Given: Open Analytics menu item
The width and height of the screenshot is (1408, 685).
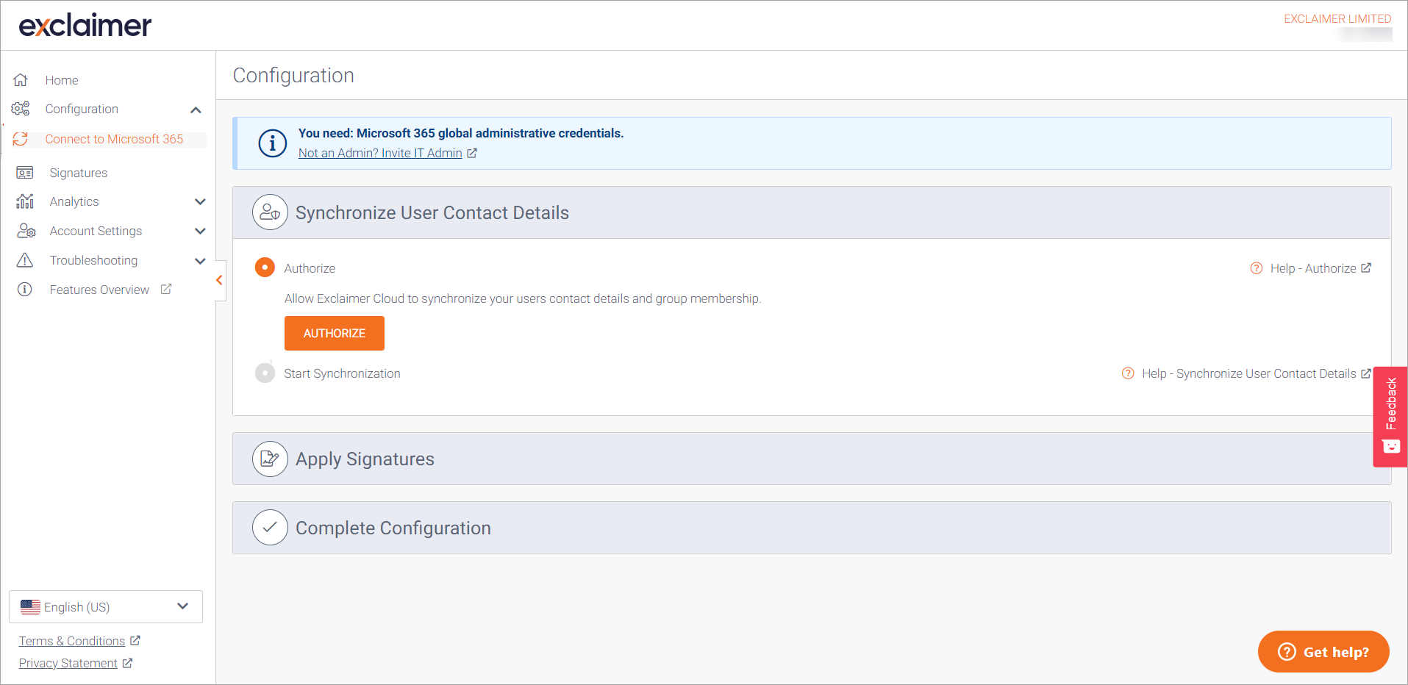Looking at the screenshot, I should tap(74, 201).
